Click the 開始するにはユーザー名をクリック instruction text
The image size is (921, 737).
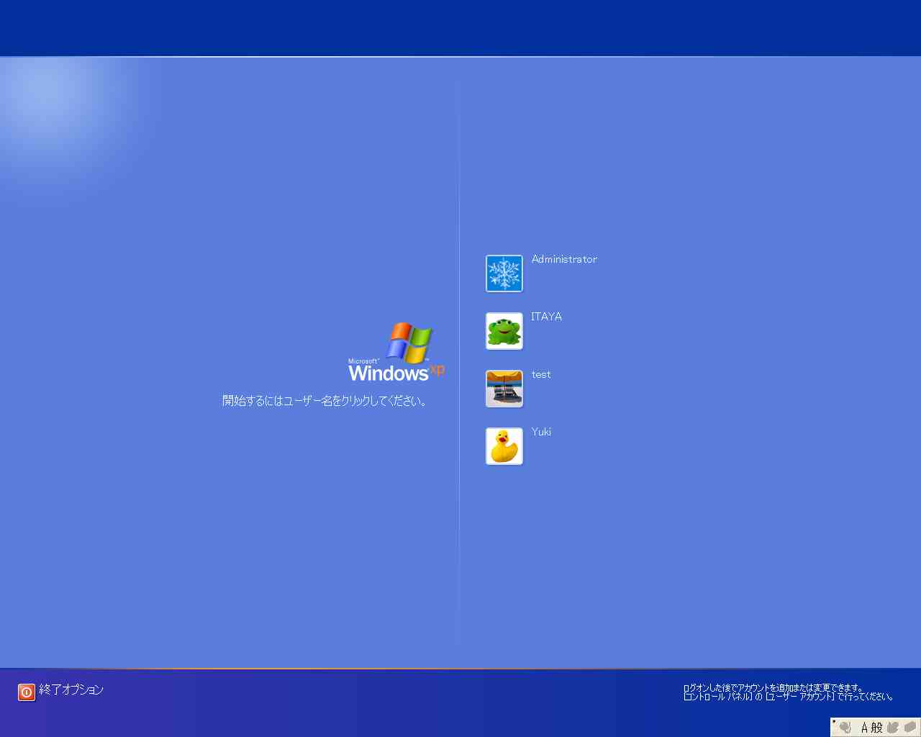coord(325,401)
